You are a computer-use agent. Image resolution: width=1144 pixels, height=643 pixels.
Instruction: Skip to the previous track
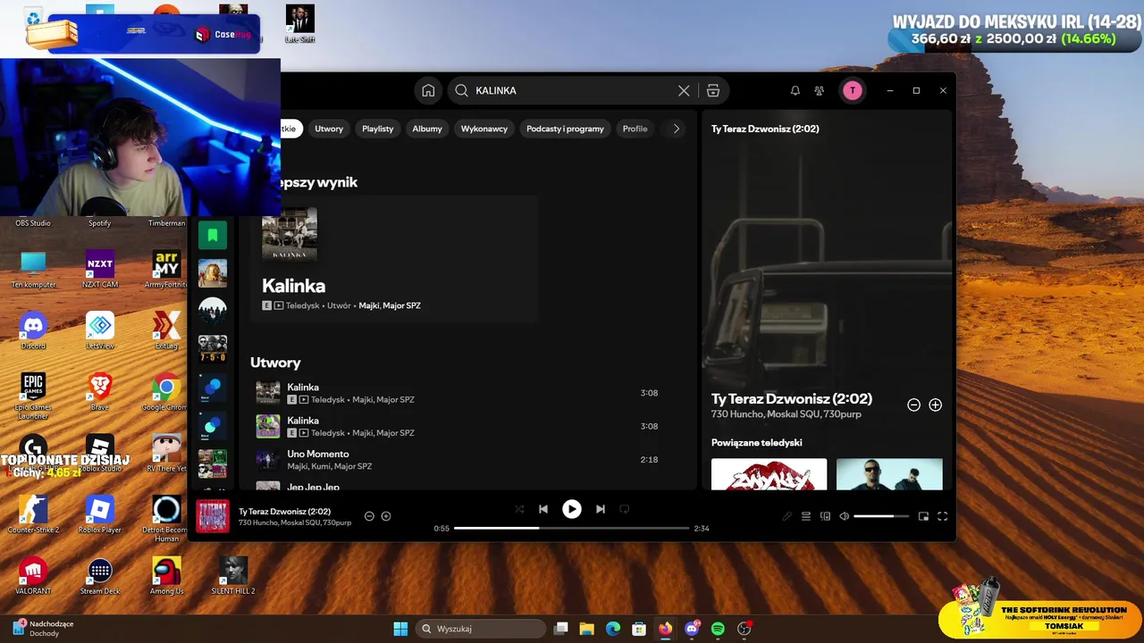(543, 509)
